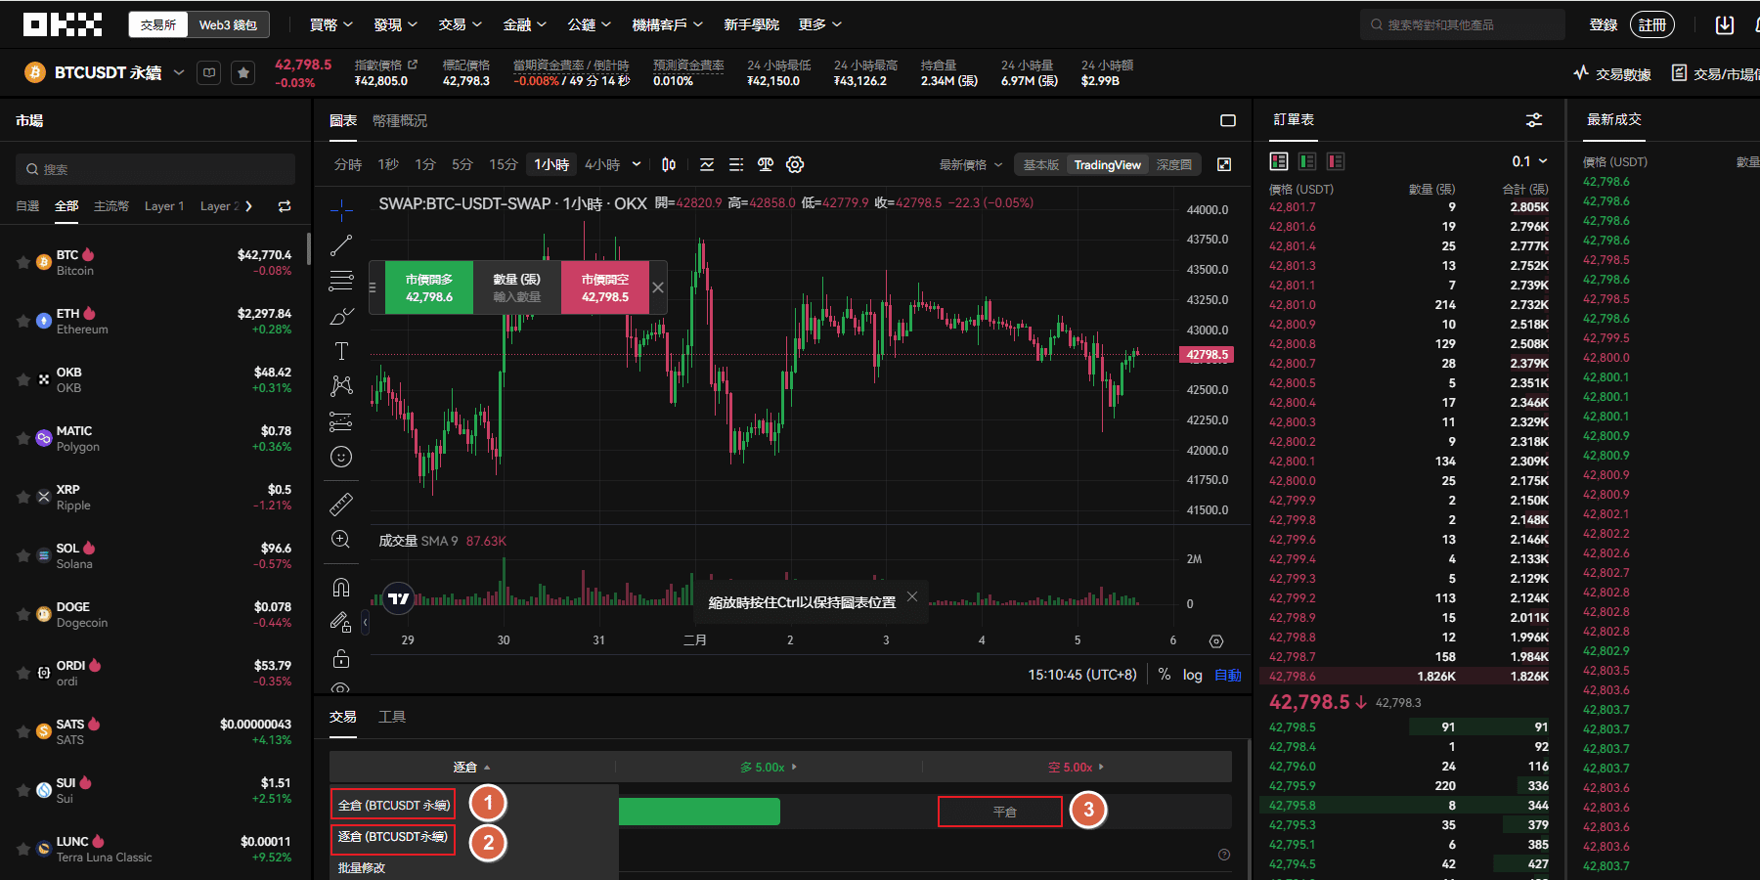The width and height of the screenshot is (1760, 880).
Task: Click the 市價開空 market short button
Action: pyautogui.click(x=605, y=287)
